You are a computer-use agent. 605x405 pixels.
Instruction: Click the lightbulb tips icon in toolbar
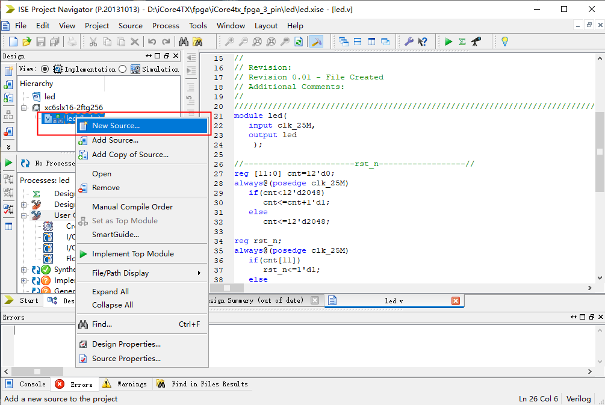[504, 42]
